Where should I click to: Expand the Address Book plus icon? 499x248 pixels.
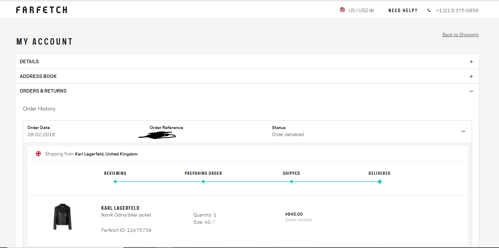pyautogui.click(x=471, y=77)
